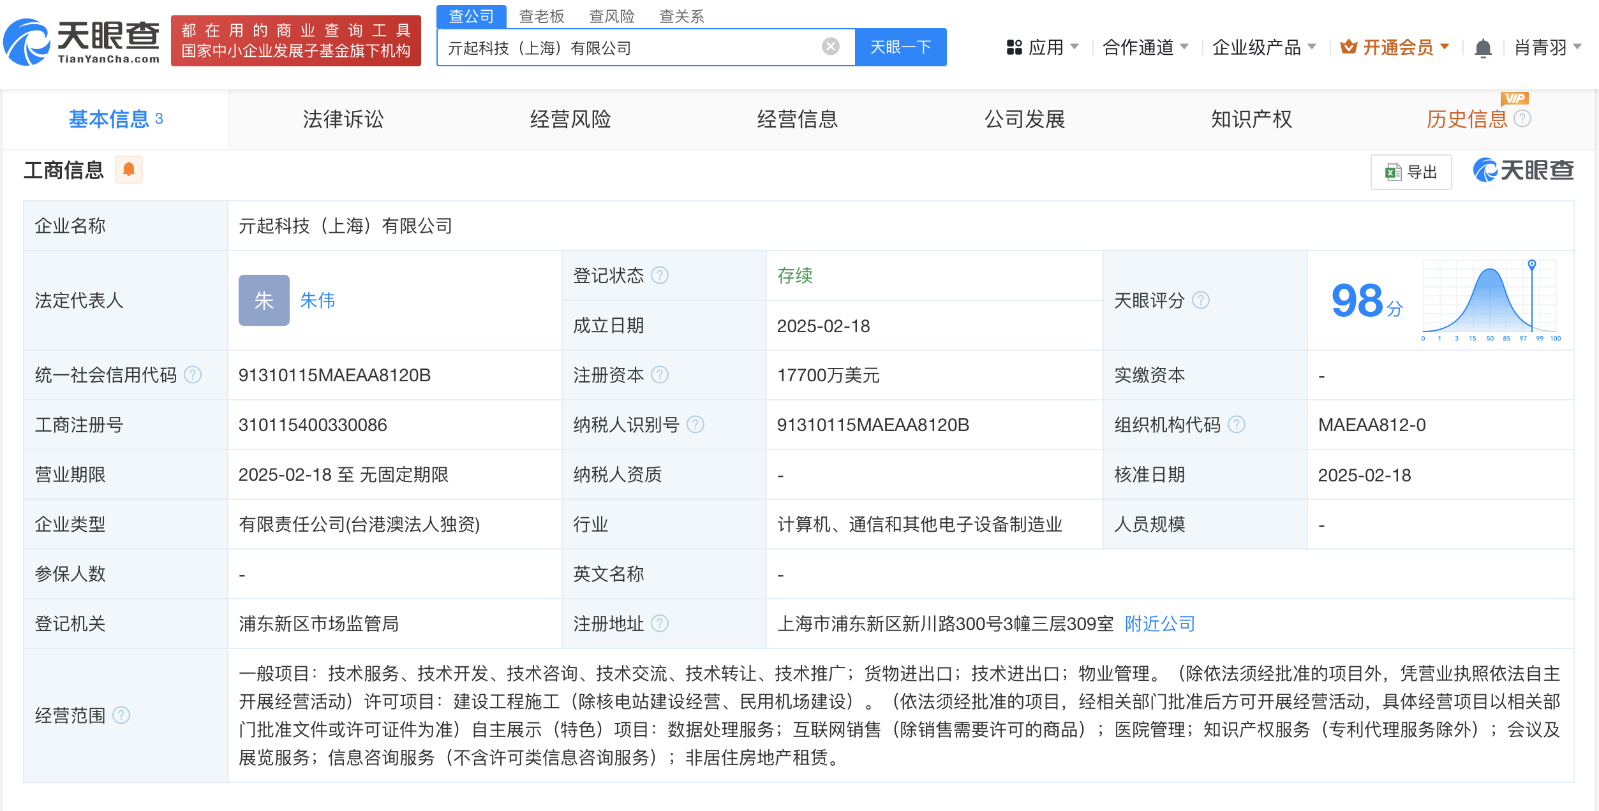Select the 查老板 search tab
Screen dimensions: 1599x811
541,16
